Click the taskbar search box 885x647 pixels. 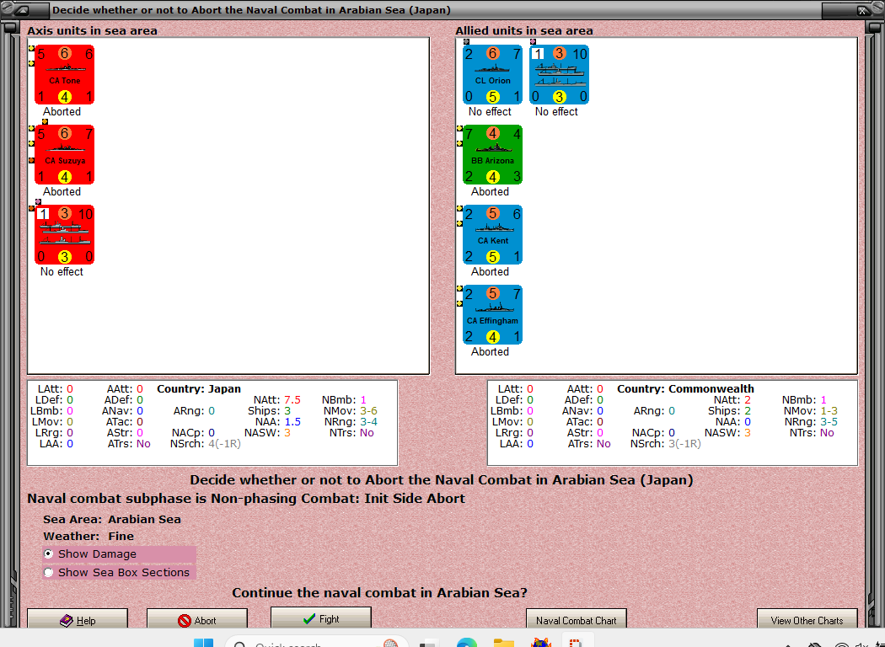pyautogui.click(x=316, y=643)
